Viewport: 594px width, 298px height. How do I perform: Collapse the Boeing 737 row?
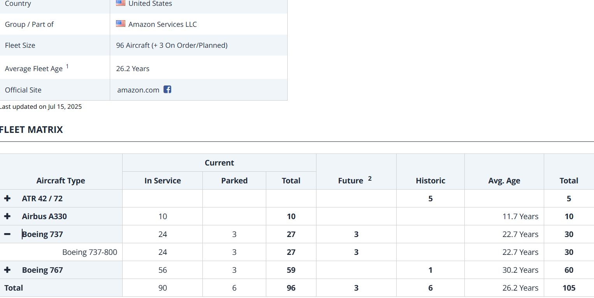coord(7,234)
